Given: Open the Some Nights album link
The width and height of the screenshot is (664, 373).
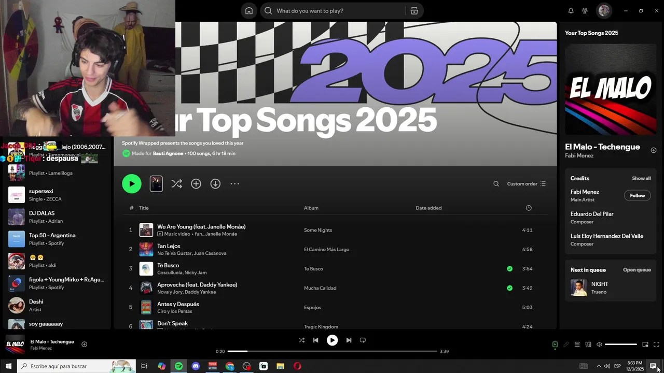Looking at the screenshot, I should pos(318,230).
